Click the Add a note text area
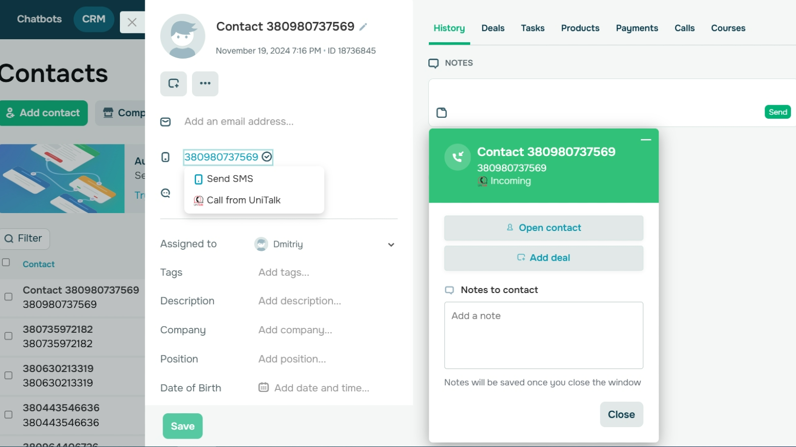The width and height of the screenshot is (796, 447). [543, 335]
